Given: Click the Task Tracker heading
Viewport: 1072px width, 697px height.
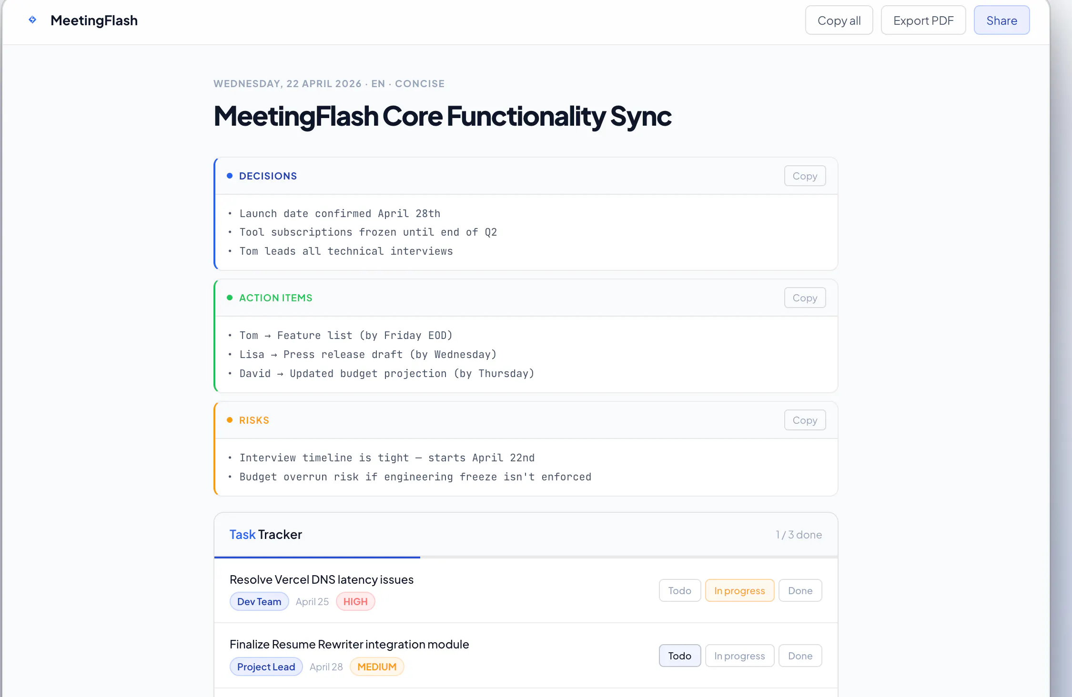Looking at the screenshot, I should pyautogui.click(x=265, y=535).
